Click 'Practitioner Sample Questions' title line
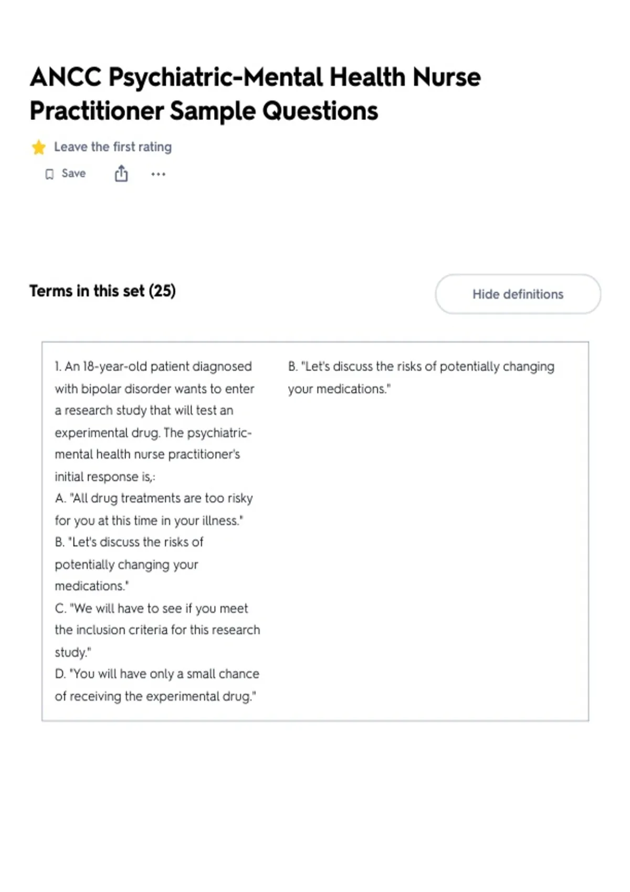This screenshot has height=892, width=630. click(204, 111)
